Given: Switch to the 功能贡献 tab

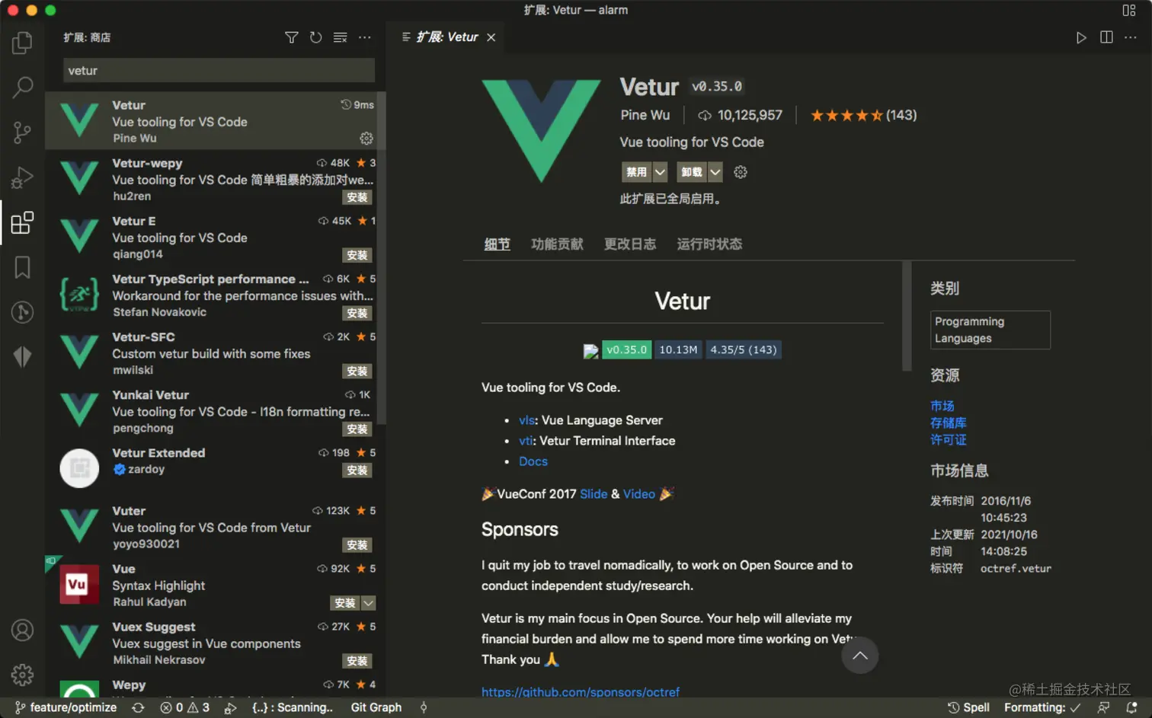Looking at the screenshot, I should coord(557,244).
